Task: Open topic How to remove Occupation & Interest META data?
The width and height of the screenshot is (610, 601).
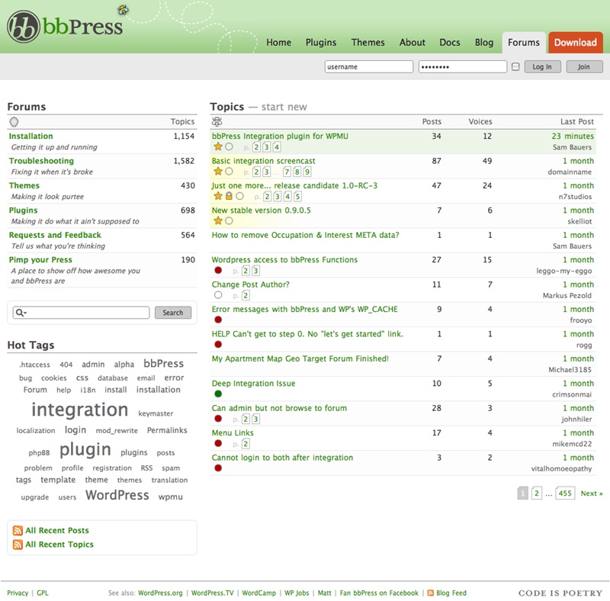Action: (306, 235)
